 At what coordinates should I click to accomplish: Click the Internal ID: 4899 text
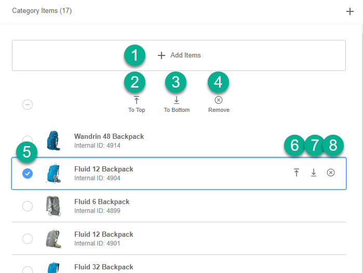(97, 211)
